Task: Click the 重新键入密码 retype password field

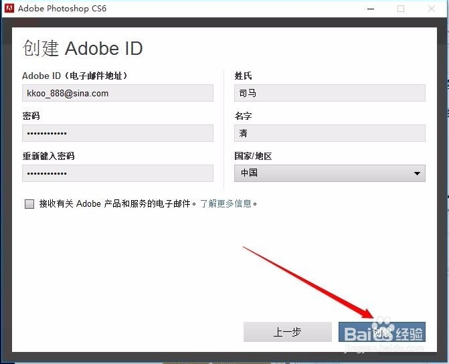Action: [118, 173]
